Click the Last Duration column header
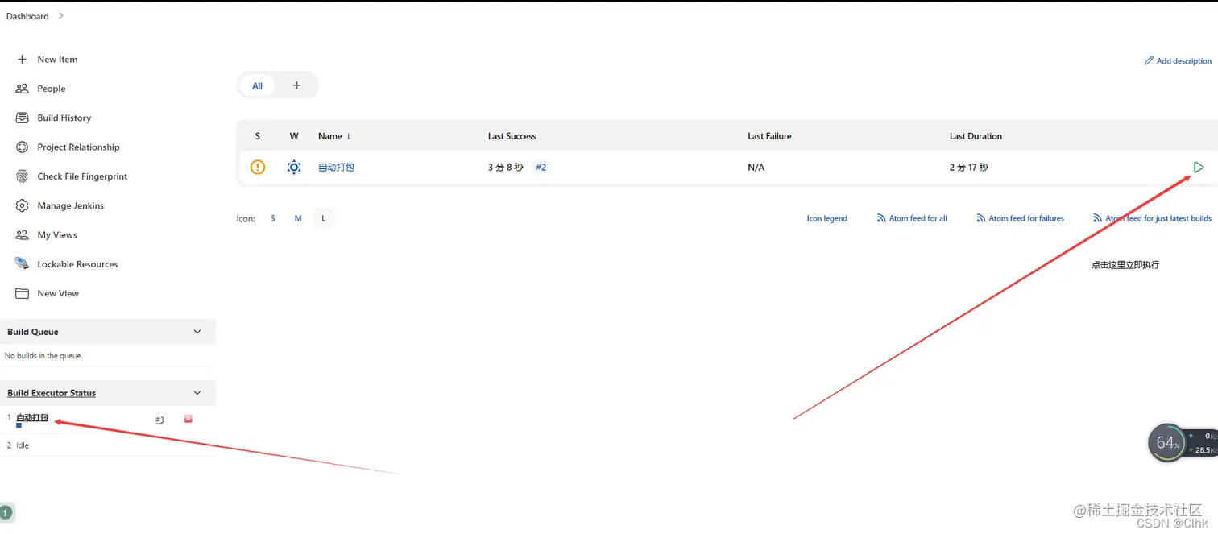 pos(976,136)
